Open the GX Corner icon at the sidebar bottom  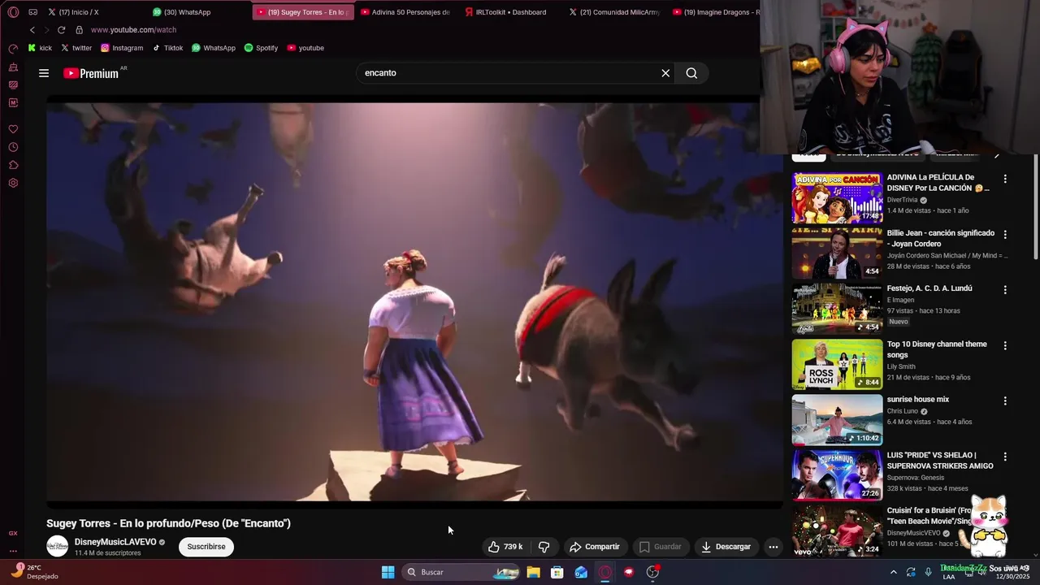click(13, 533)
